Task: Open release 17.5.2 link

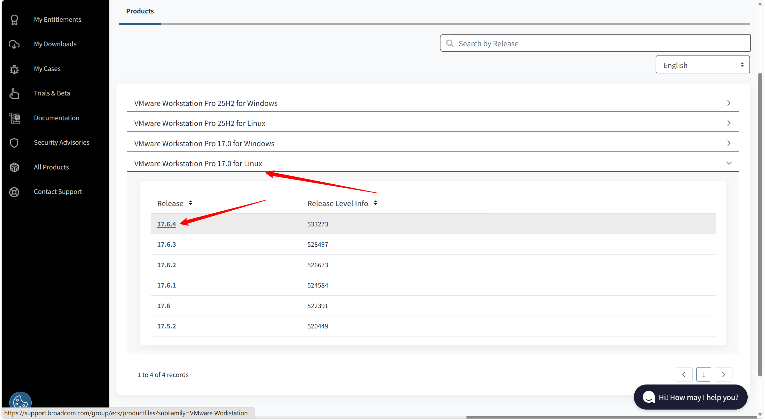Action: pos(166,326)
